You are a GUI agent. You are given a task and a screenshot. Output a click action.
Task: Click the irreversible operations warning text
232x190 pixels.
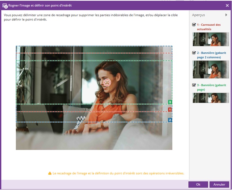[x=118, y=173]
